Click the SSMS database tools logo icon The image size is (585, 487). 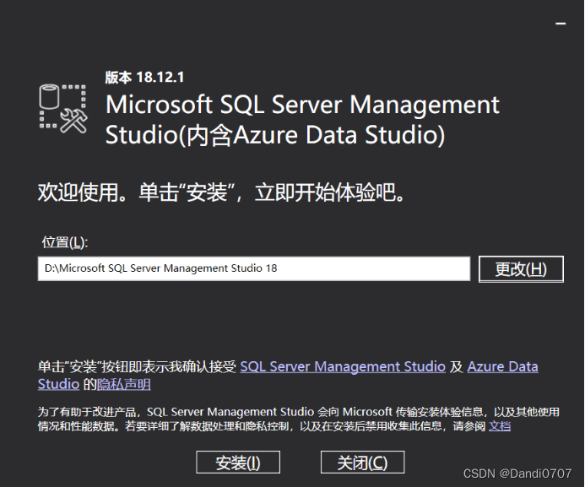coord(63,109)
